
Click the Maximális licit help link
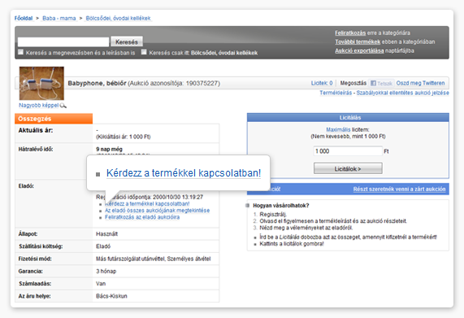(x=338, y=129)
